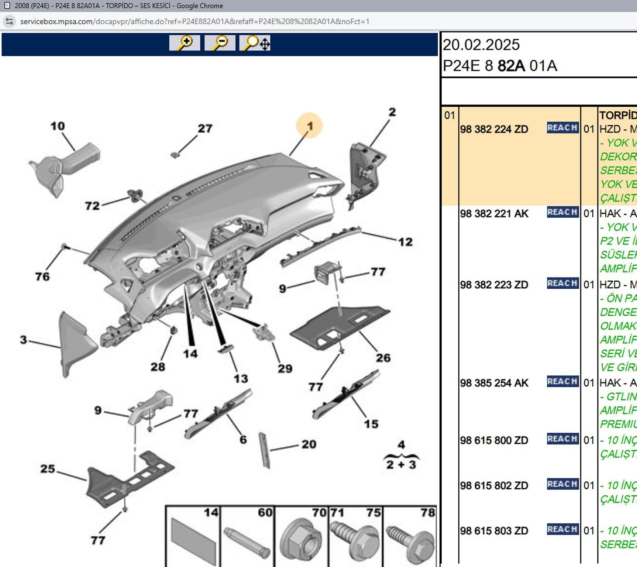637x567 pixels.
Task: Click the zoom and pan magnifier icon
Action: (x=255, y=43)
